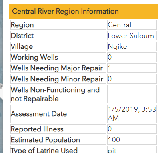Select the Region value Central
This screenshot has width=162, height=153.
pos(119,25)
